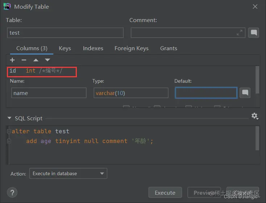Image resolution: width=266 pixels, height=203 pixels.
Task: Click the Preview button
Action: (x=204, y=193)
